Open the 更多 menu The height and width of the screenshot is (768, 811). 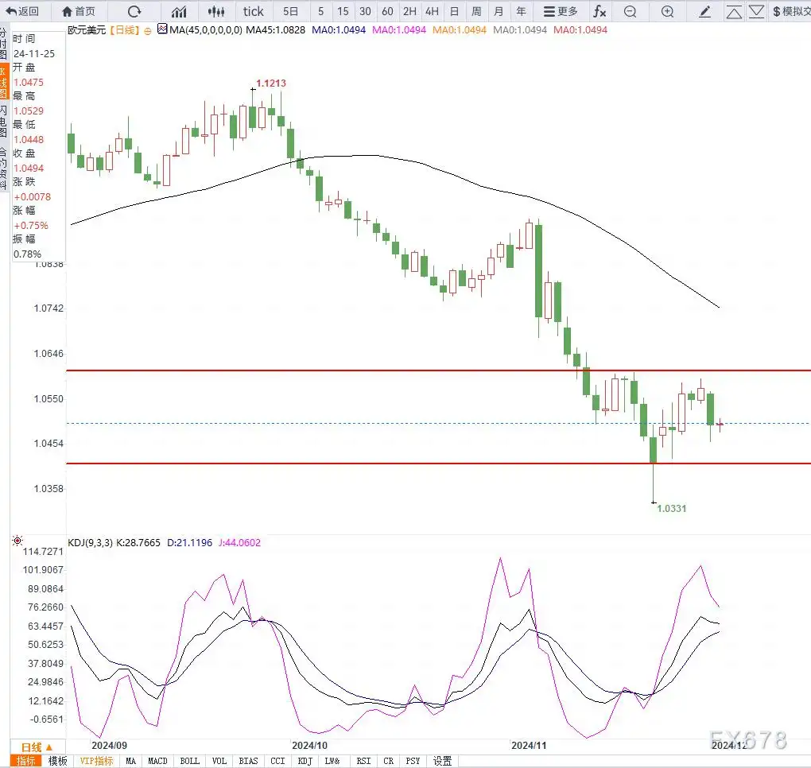pos(561,11)
